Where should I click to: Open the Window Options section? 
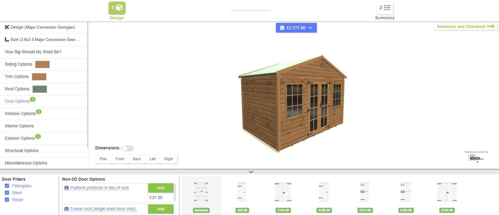click(20, 113)
